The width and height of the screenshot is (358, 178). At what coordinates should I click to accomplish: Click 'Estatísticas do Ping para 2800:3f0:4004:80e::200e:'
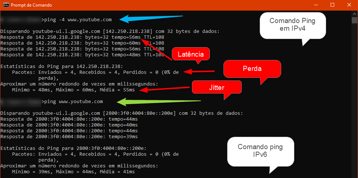[x=73, y=148]
